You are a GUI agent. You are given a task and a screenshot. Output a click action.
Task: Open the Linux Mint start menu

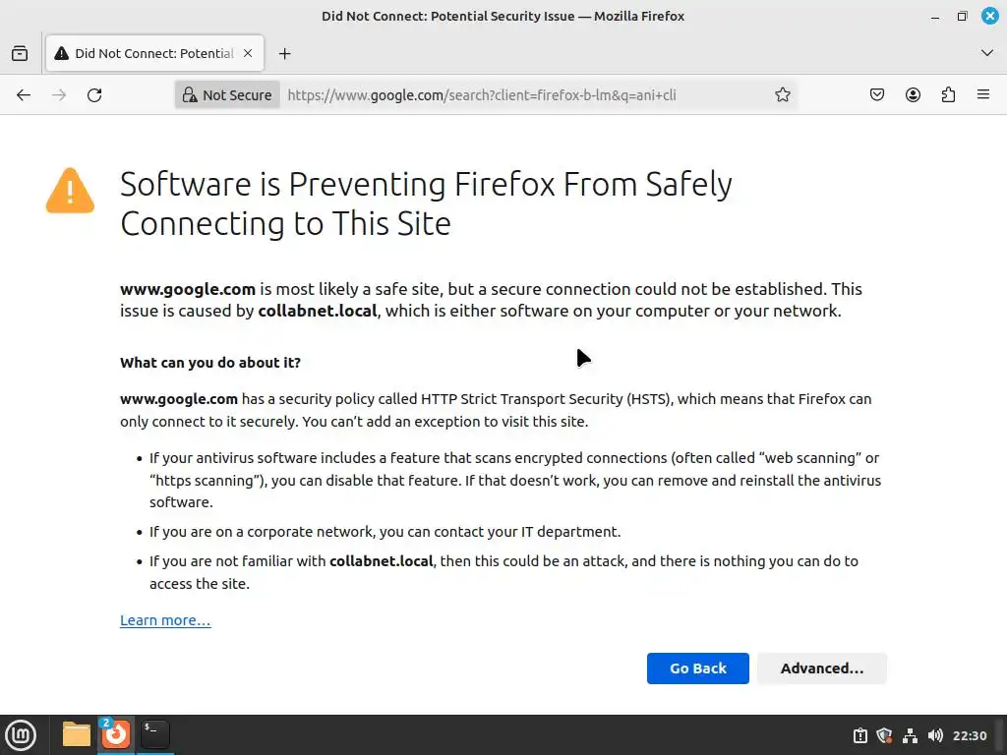click(x=21, y=734)
